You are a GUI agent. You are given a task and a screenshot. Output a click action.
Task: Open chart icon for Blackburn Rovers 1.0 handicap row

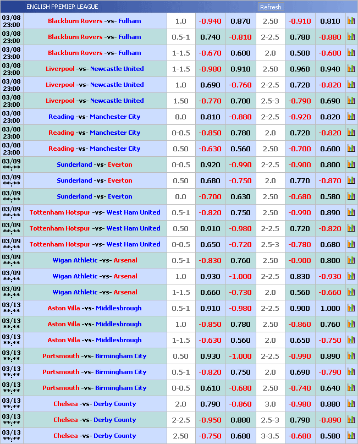point(351,21)
